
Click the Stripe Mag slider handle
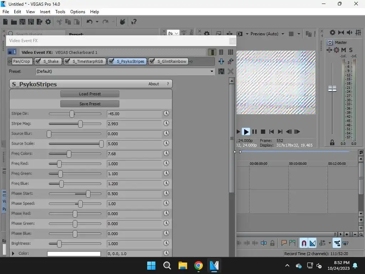(80, 124)
